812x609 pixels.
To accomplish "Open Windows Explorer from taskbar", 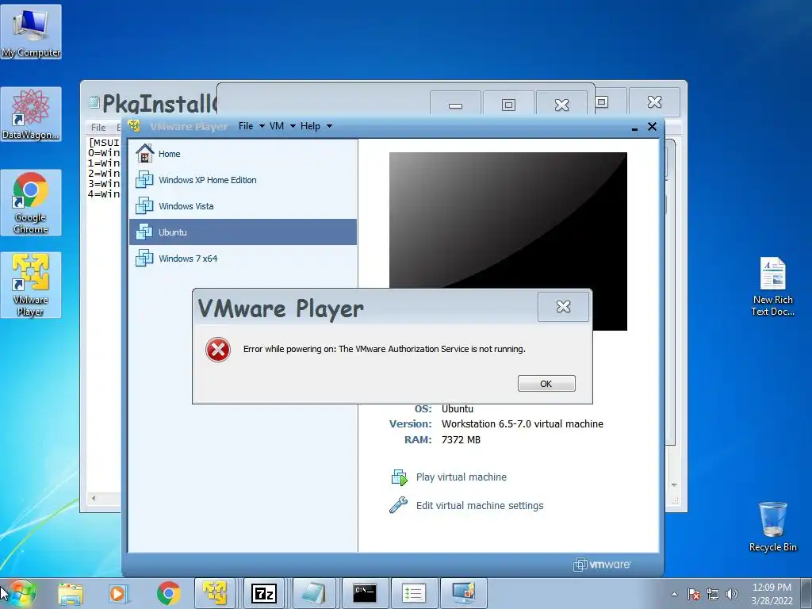I will (71, 593).
